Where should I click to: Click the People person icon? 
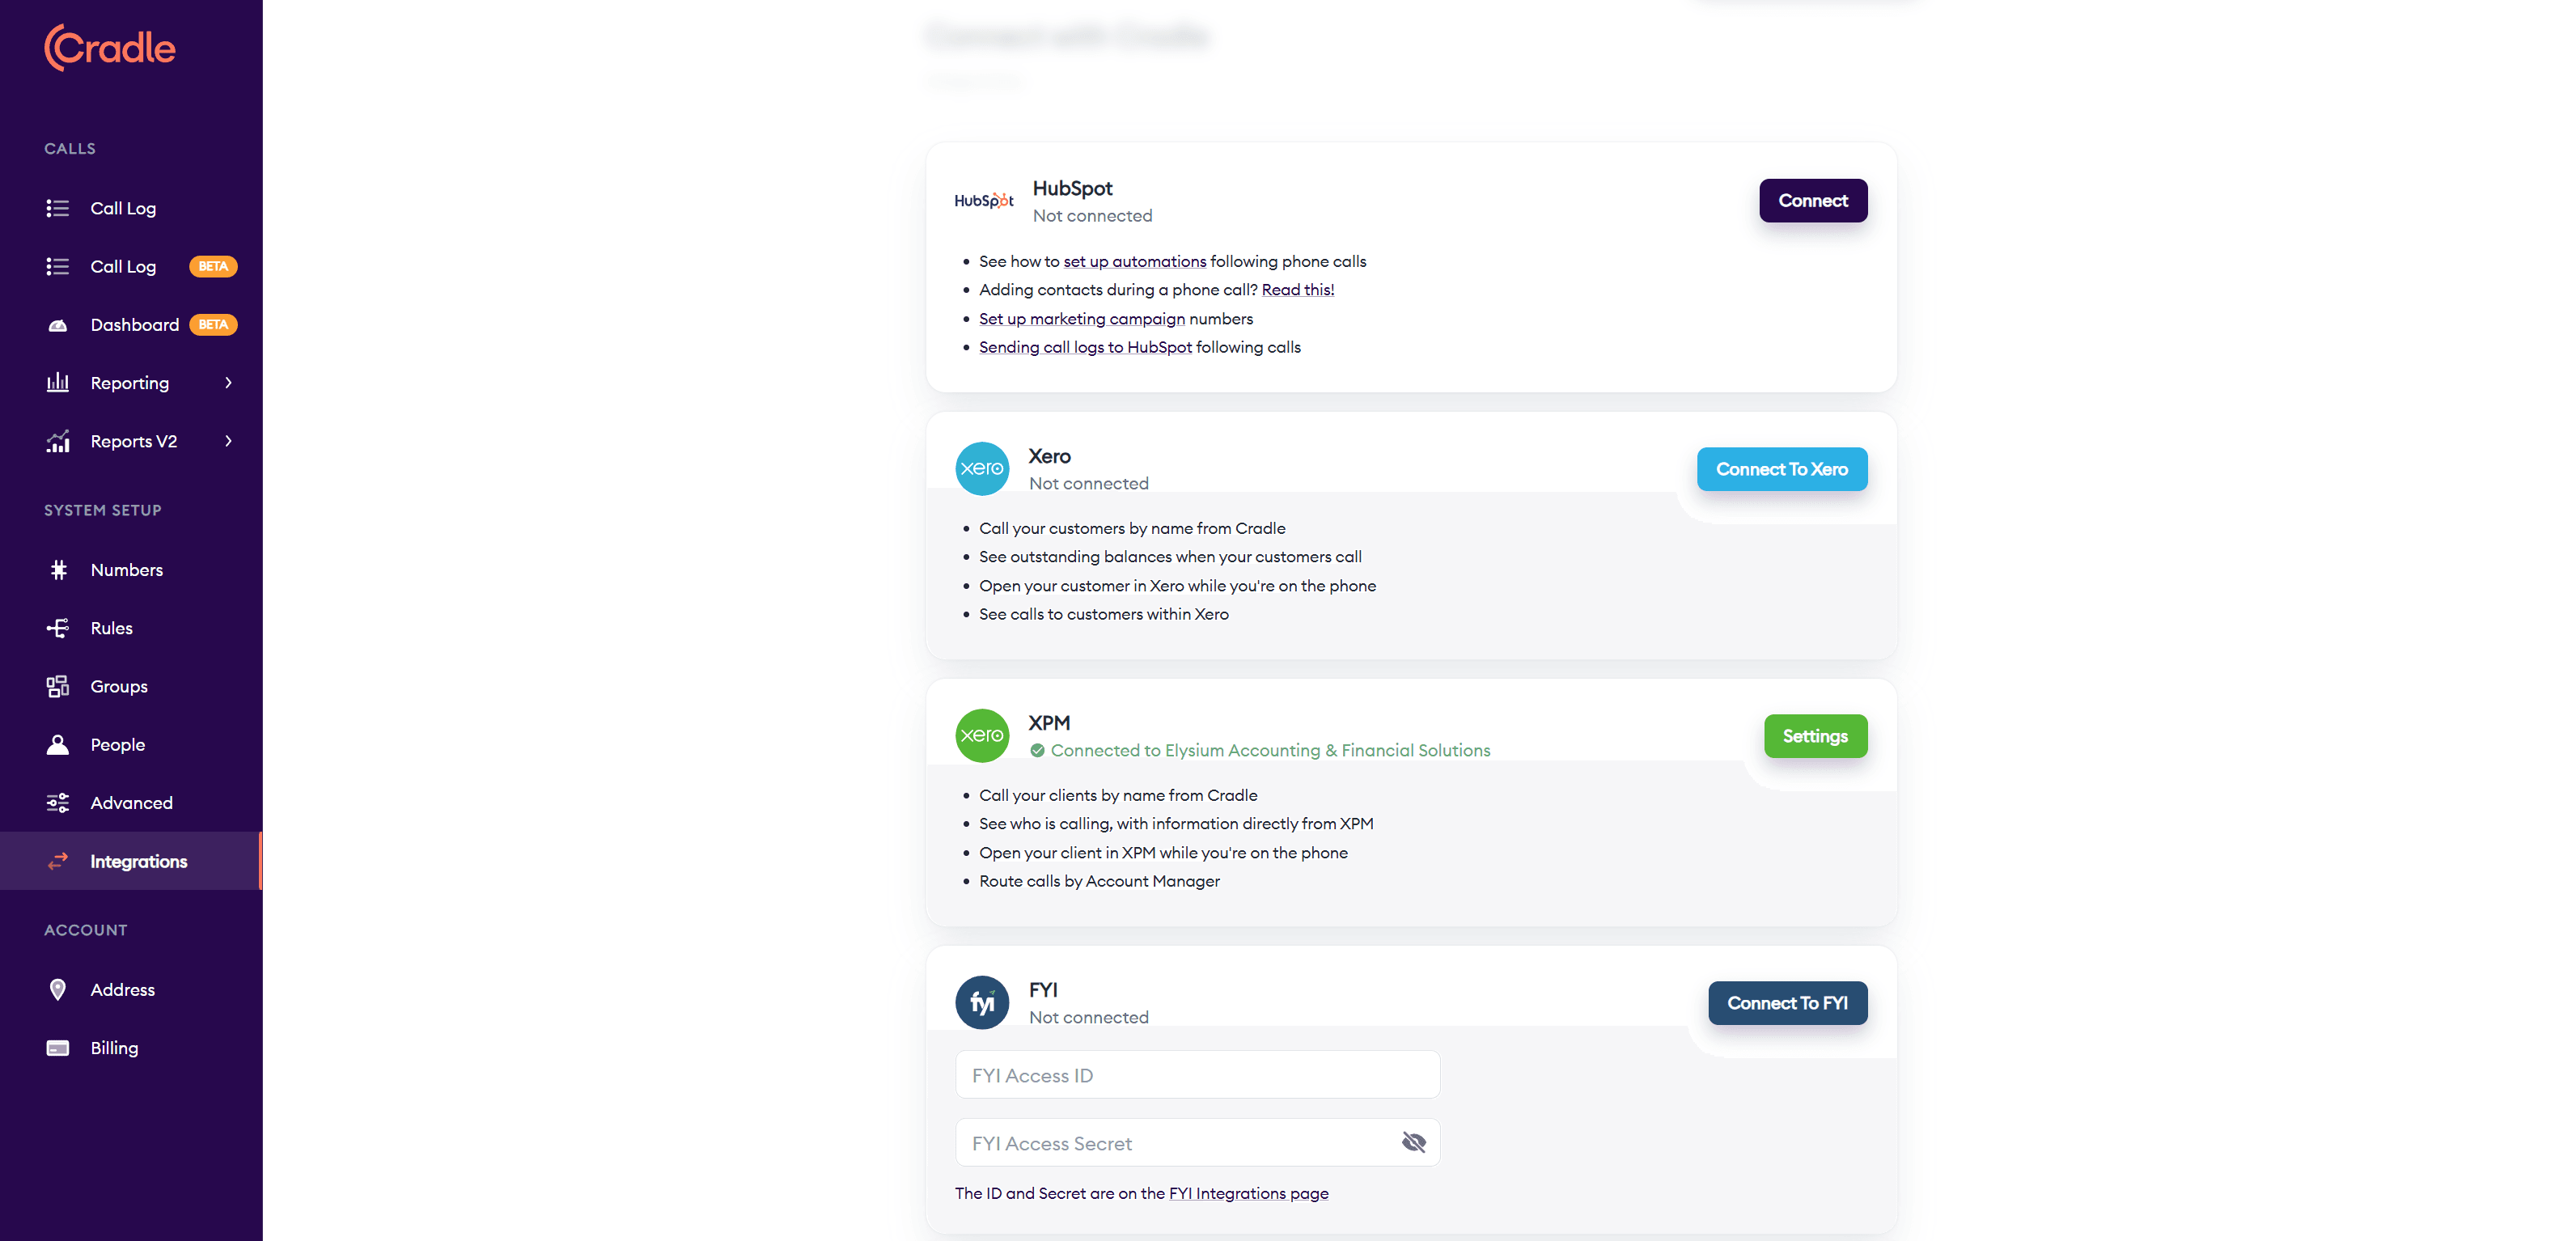(58, 745)
